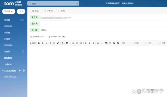Toggle underline formatting

click(46, 43)
